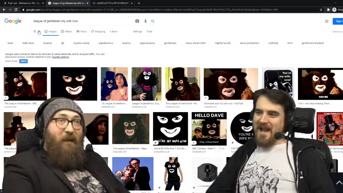The image size is (343, 193).
Task: Open the lunacynet.com top hat image
Action: coord(182,84)
